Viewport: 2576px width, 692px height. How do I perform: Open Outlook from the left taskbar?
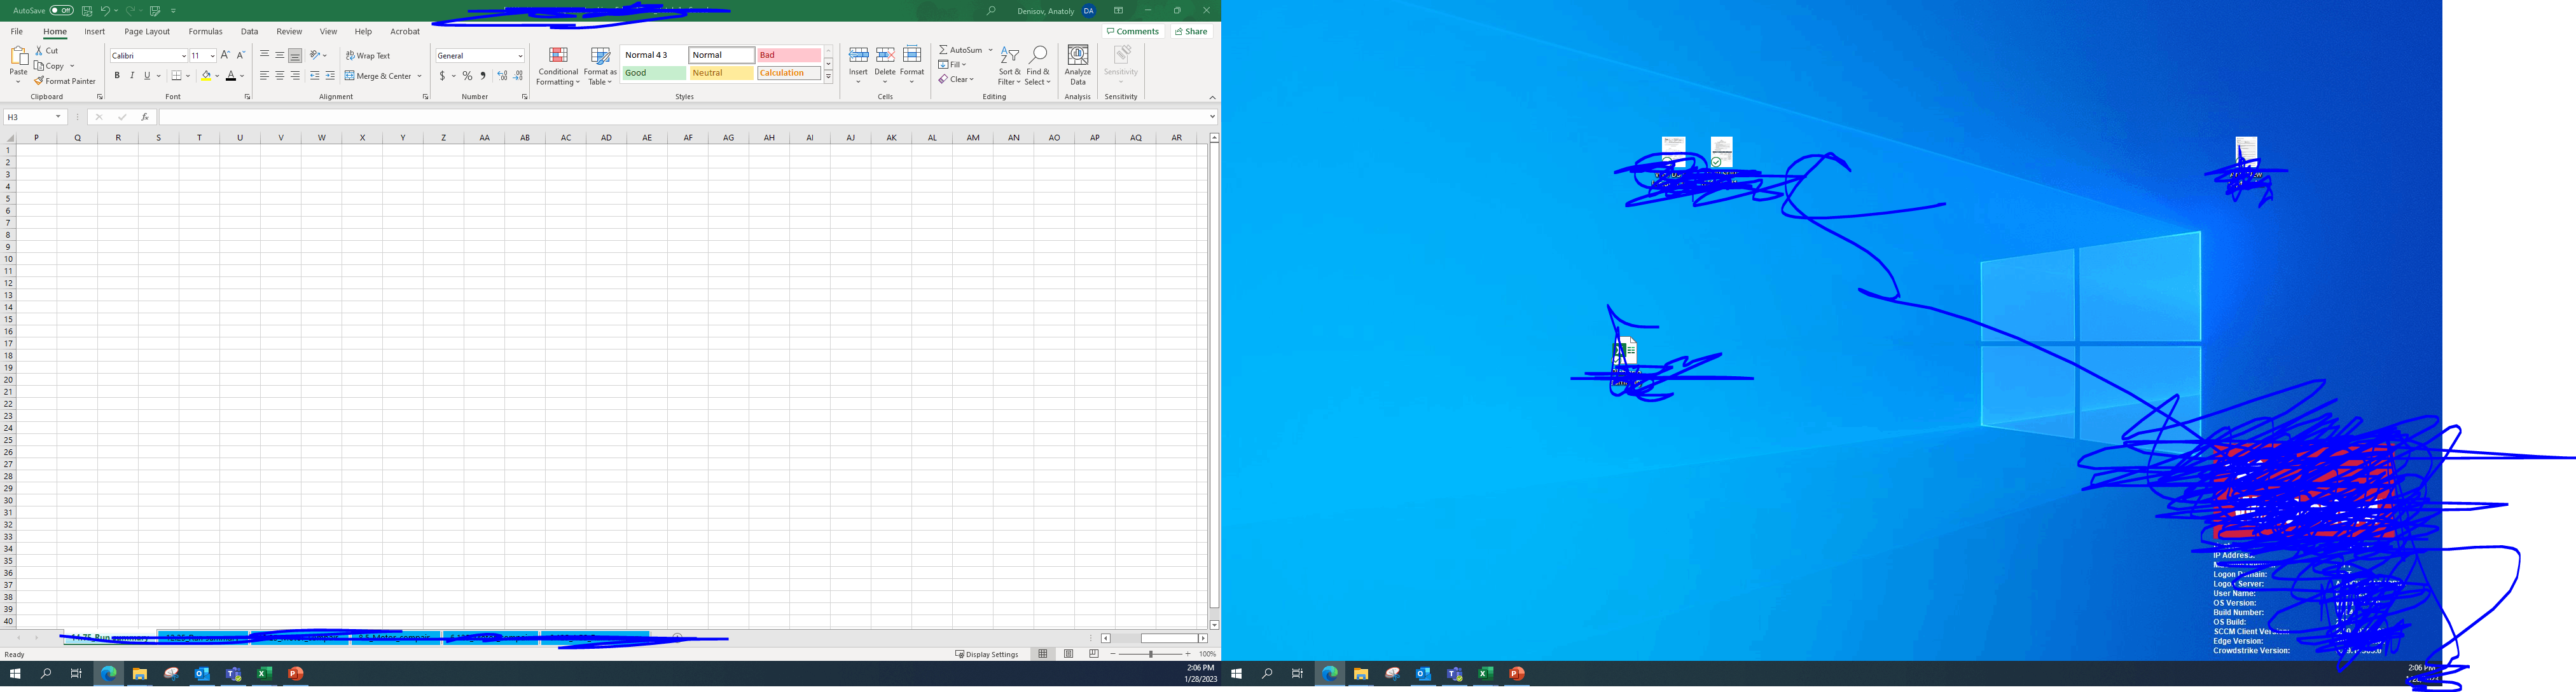[x=202, y=674]
